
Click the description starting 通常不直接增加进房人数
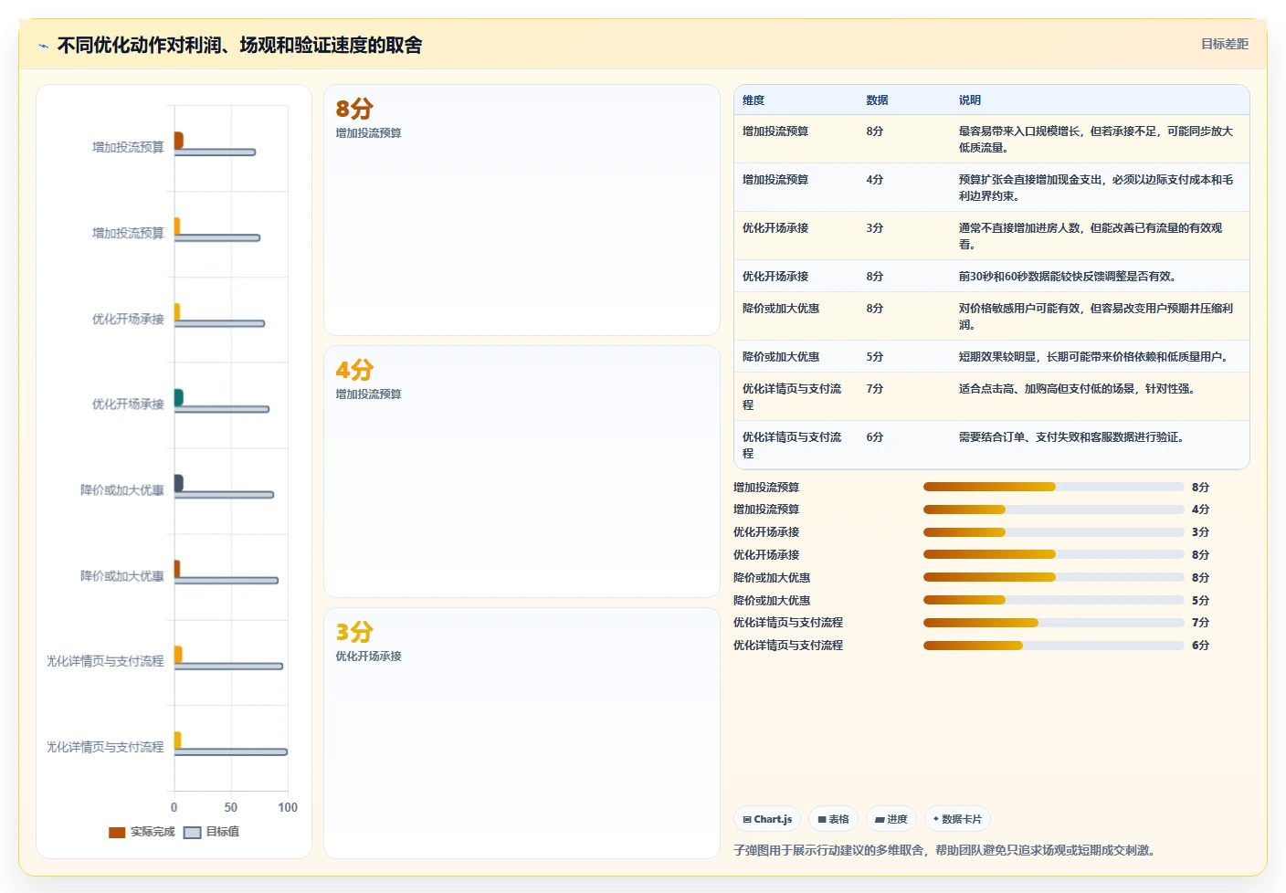pyautogui.click(x=1091, y=236)
